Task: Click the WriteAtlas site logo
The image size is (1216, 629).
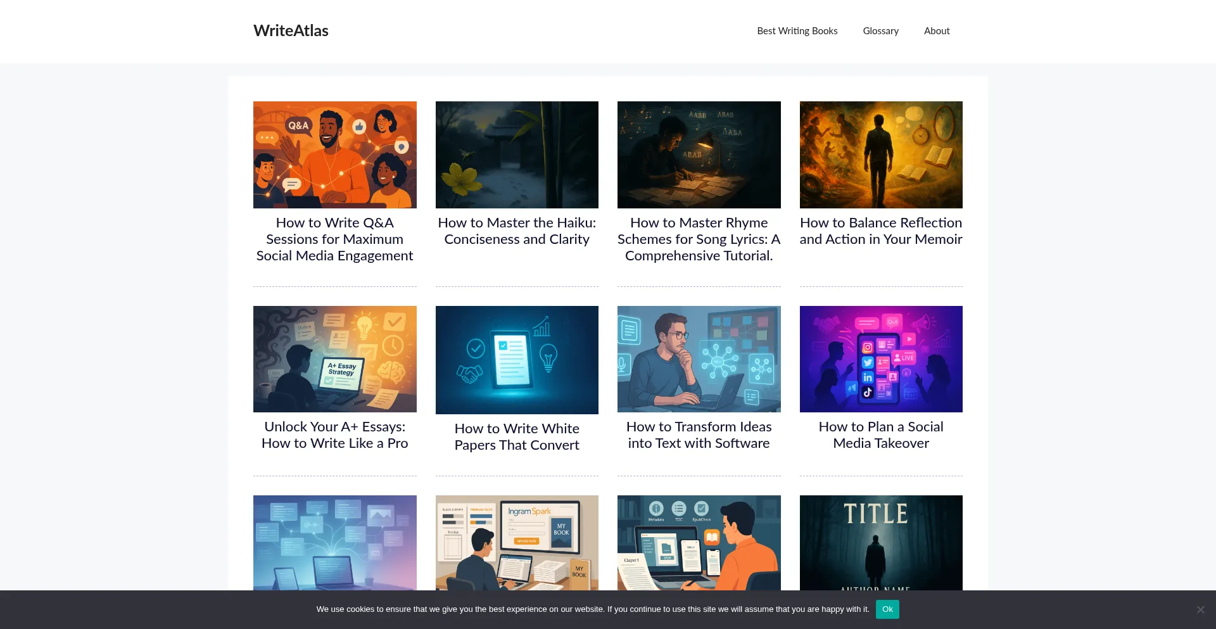Action: click(291, 31)
